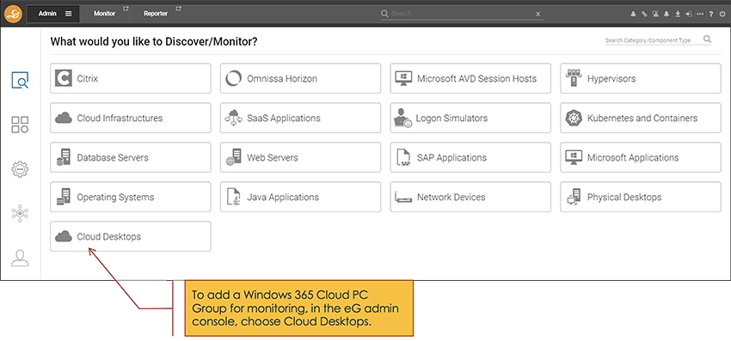Open the Database Servers tile
The image size is (731, 341).
131,157
